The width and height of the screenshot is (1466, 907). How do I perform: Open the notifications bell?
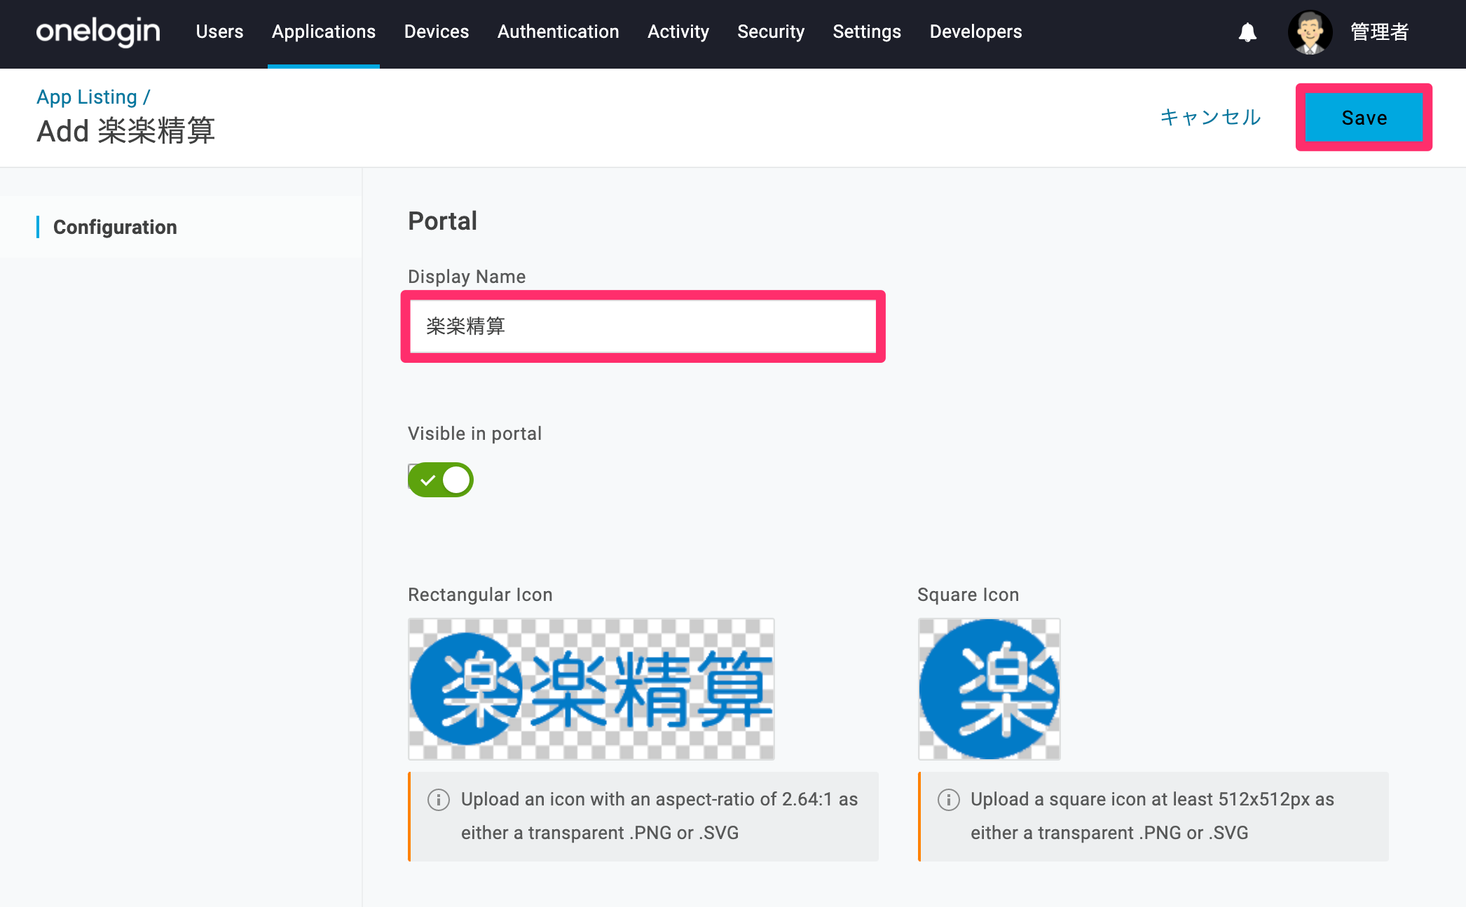point(1247,32)
